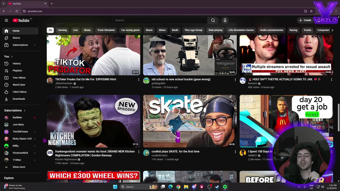Open Subscriptions in the sidebar
This screenshot has height=191, width=340.
tap(20, 45)
